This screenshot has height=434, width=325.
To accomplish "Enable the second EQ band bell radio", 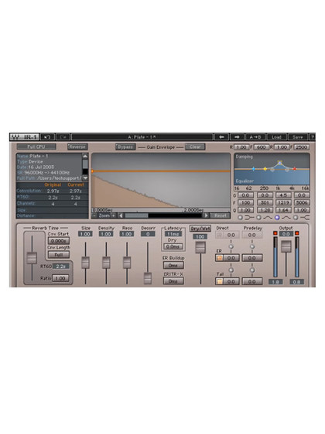I will (258, 218).
